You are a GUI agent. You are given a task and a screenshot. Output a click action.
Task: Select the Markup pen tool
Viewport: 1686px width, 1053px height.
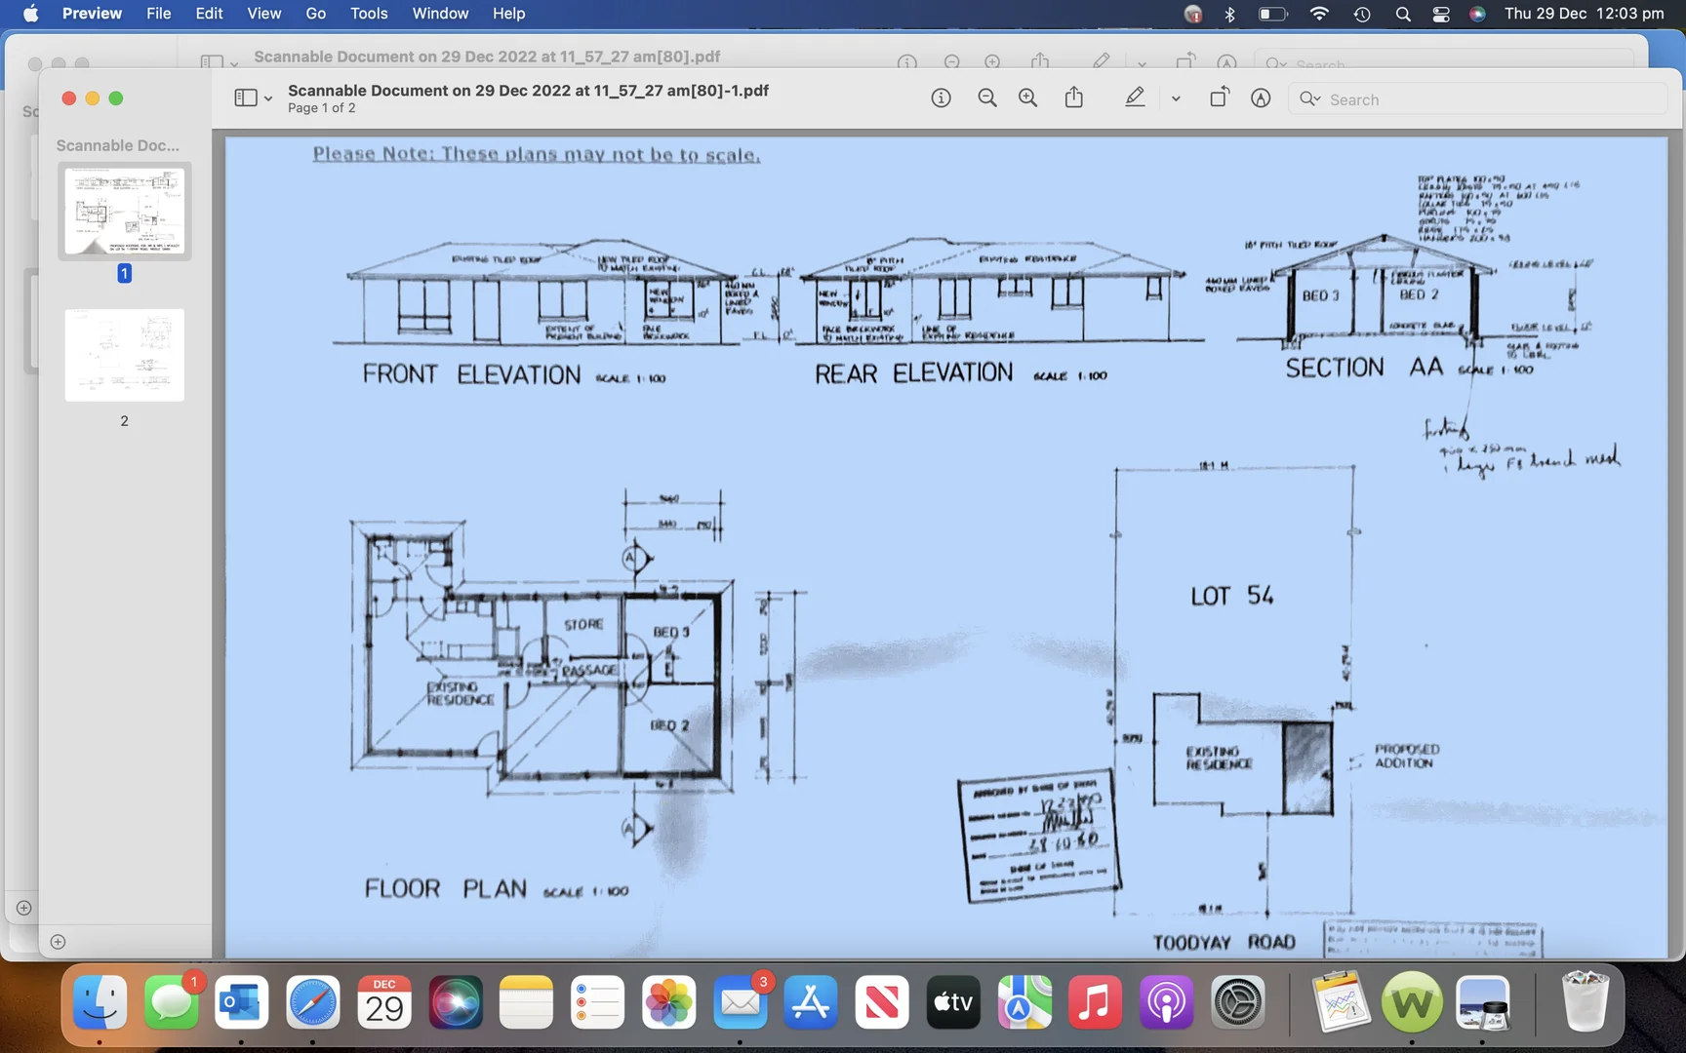click(x=1134, y=98)
